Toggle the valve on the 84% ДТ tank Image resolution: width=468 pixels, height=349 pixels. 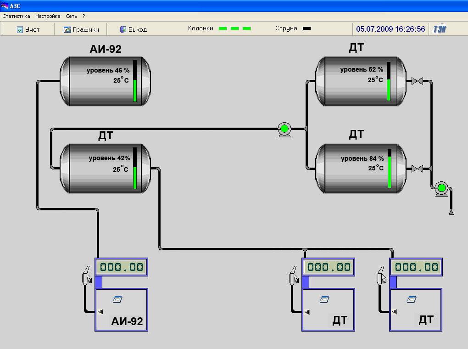click(x=417, y=169)
